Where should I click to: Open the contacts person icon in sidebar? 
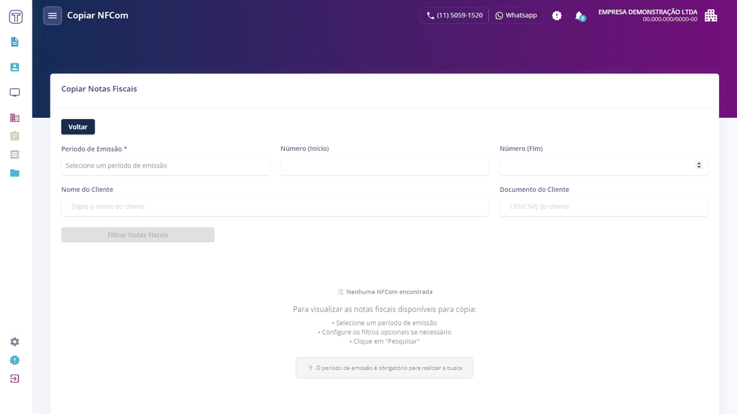tap(15, 67)
